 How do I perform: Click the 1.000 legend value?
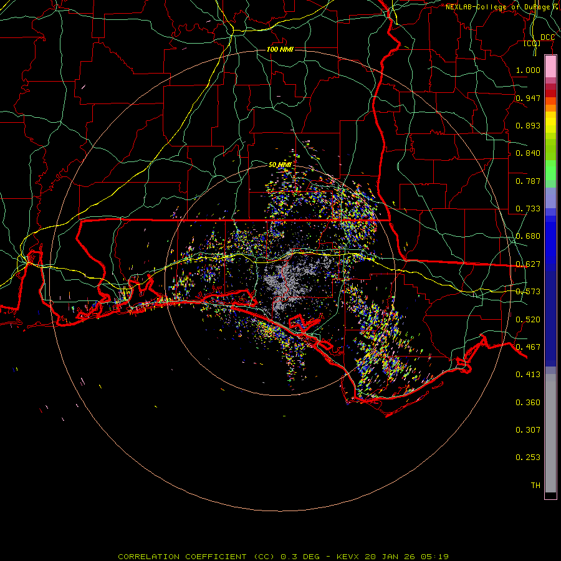[x=528, y=70]
